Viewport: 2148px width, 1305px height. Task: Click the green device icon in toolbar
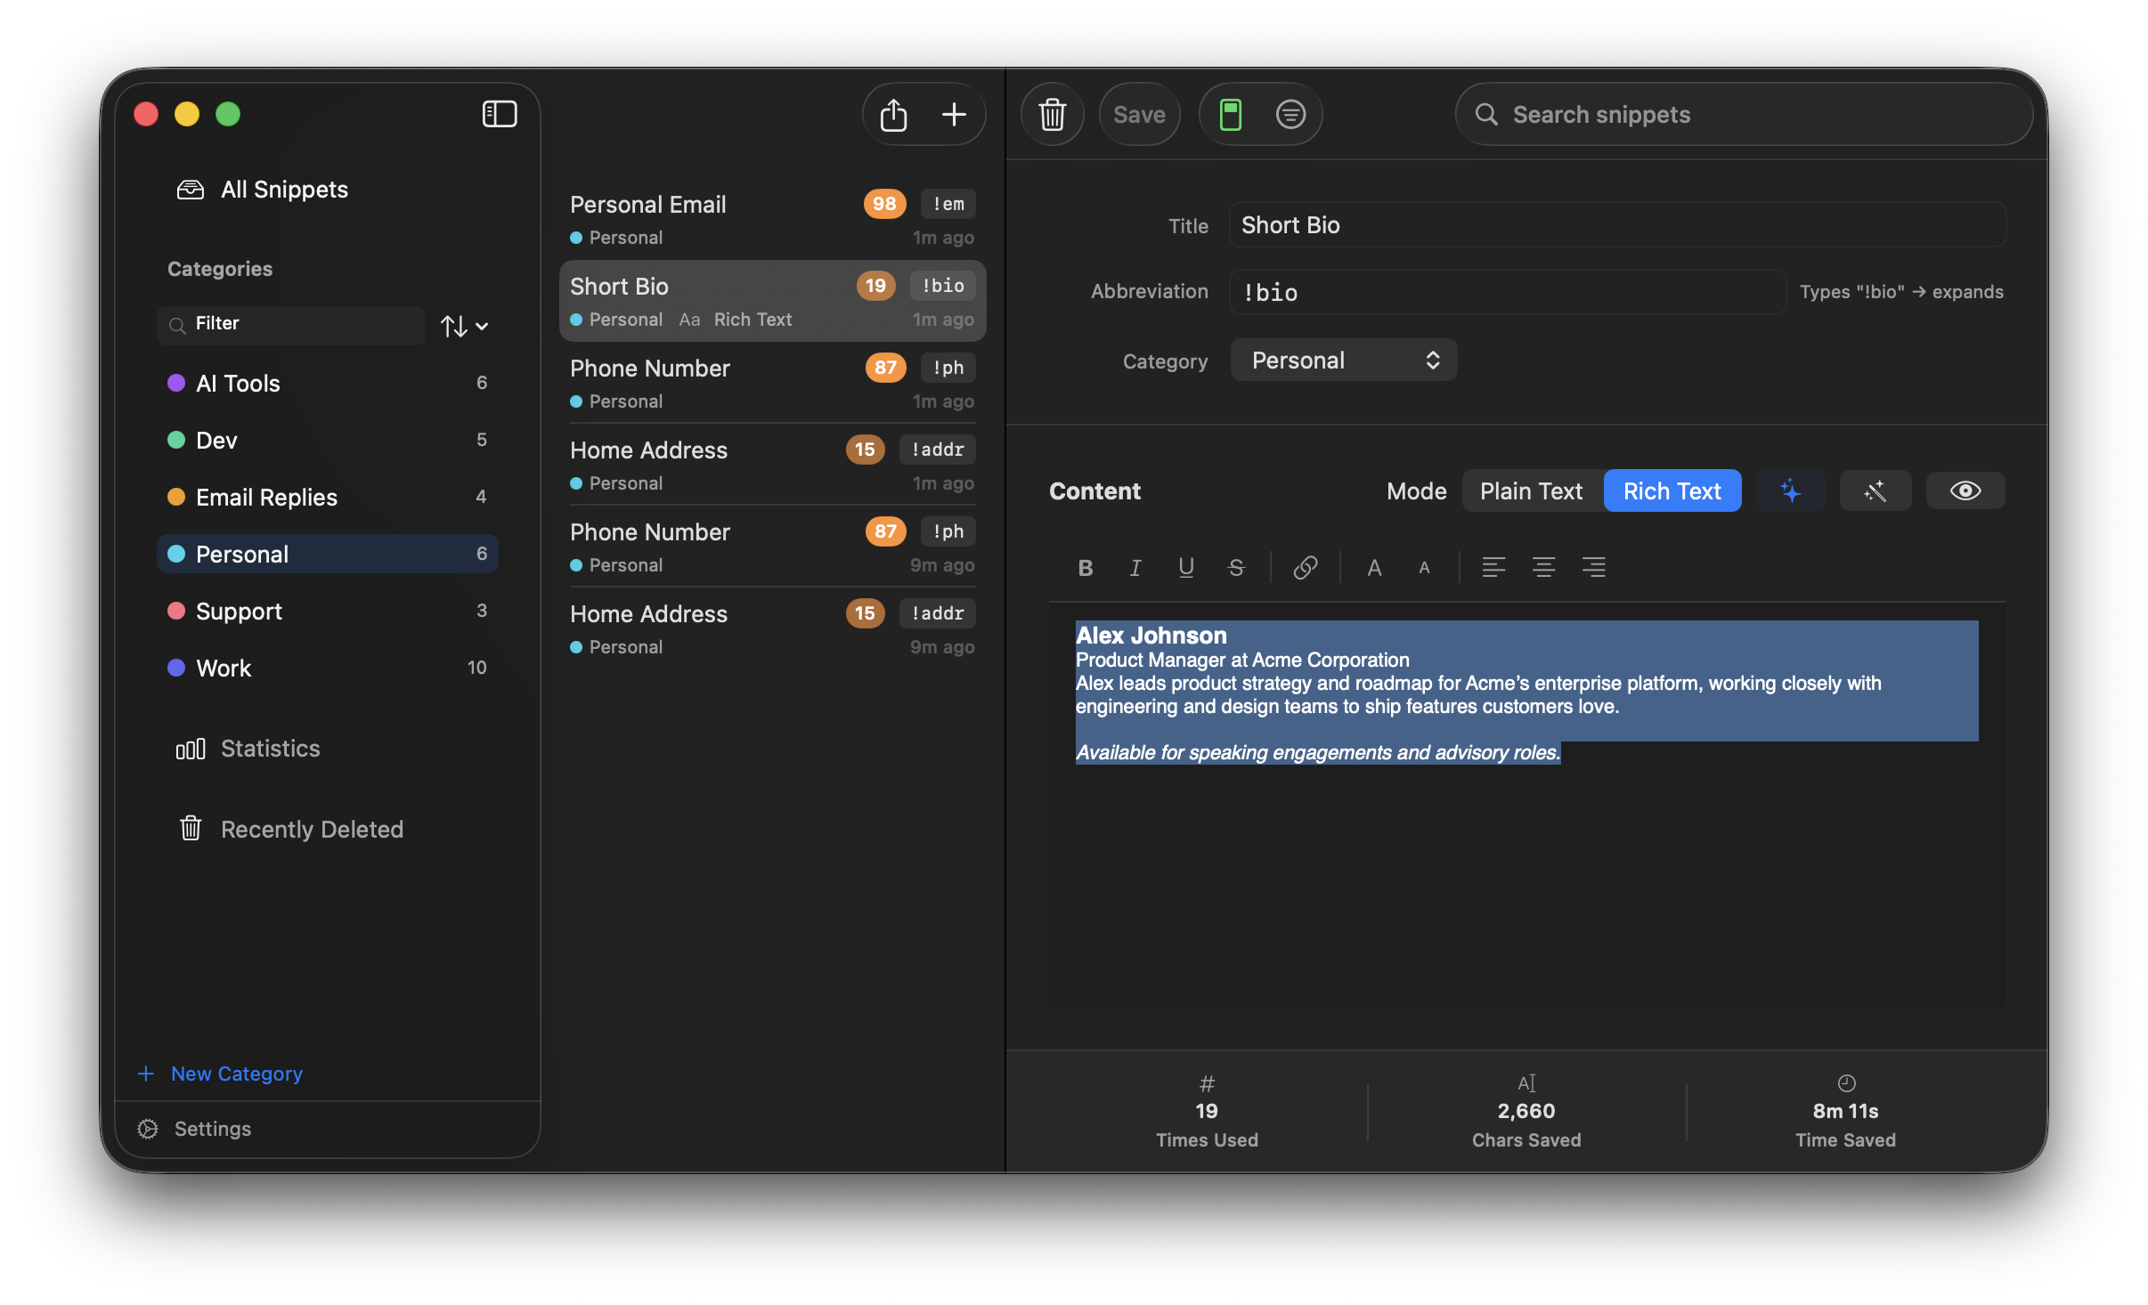click(1230, 114)
